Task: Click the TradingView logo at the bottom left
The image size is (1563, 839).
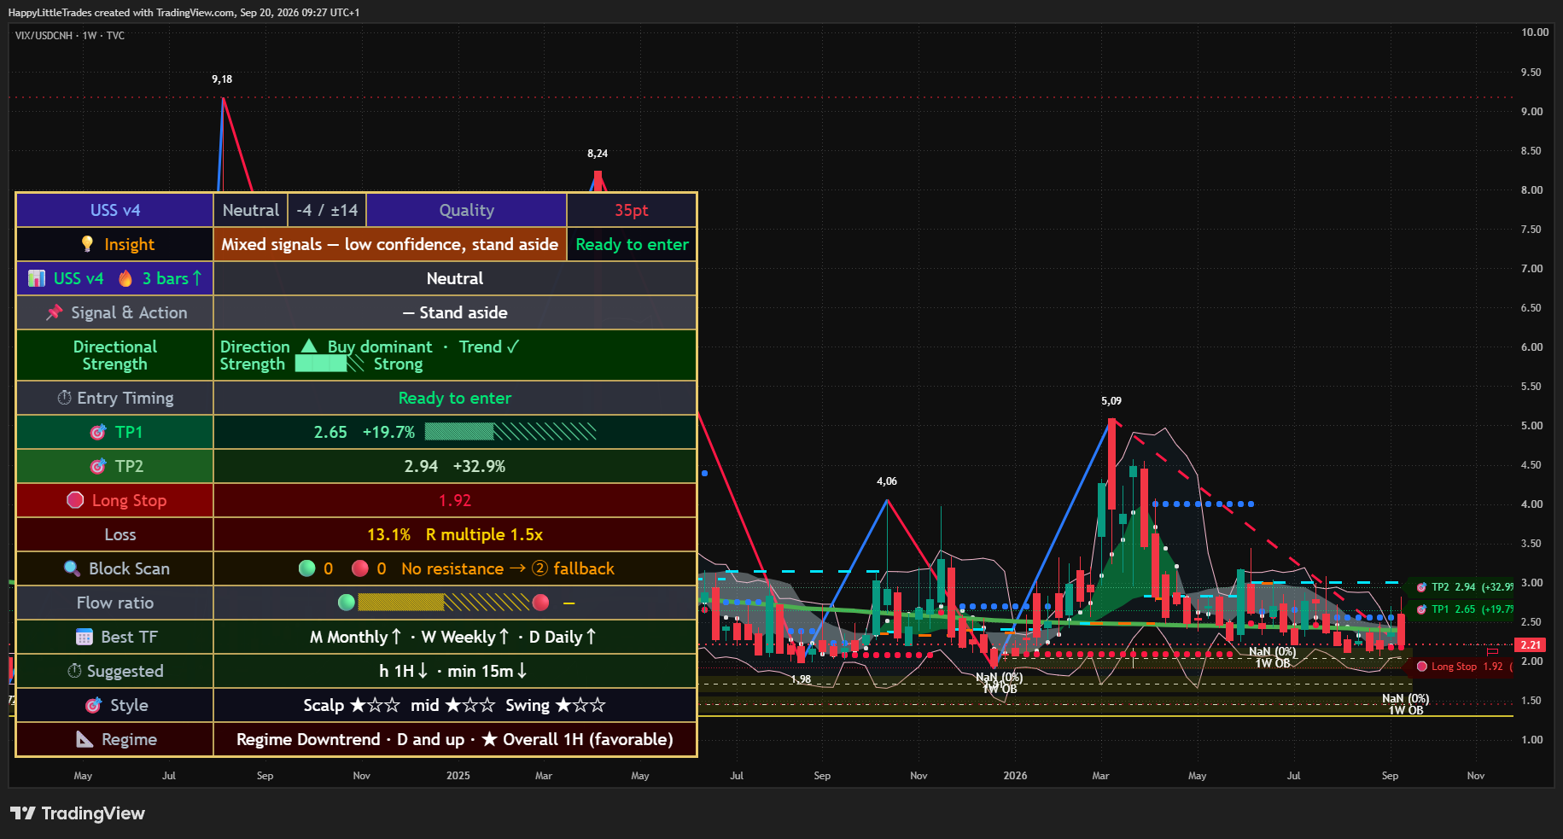Action: pos(78,813)
